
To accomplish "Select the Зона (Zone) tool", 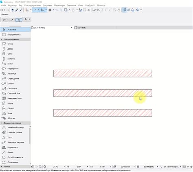I will tap(15, 113).
